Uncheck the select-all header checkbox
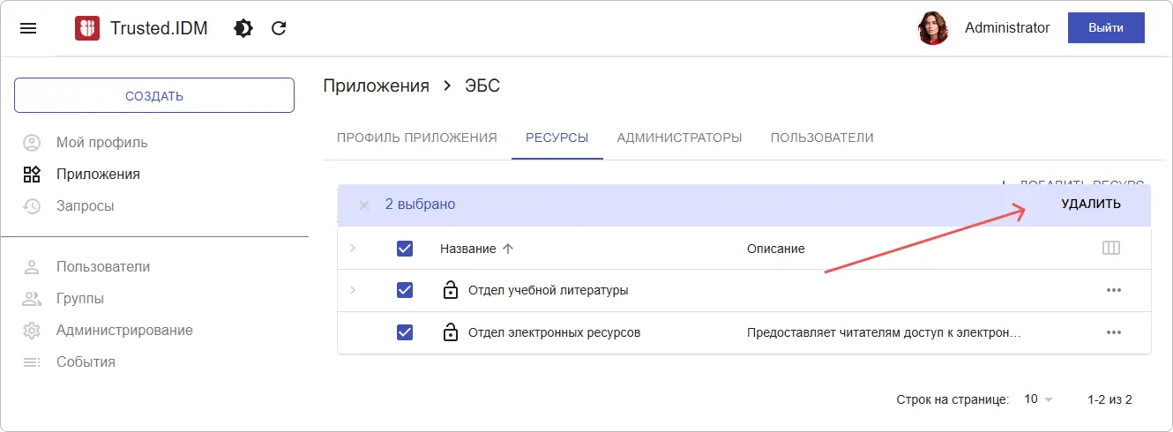Image resolution: width=1173 pixels, height=432 pixels. (405, 249)
